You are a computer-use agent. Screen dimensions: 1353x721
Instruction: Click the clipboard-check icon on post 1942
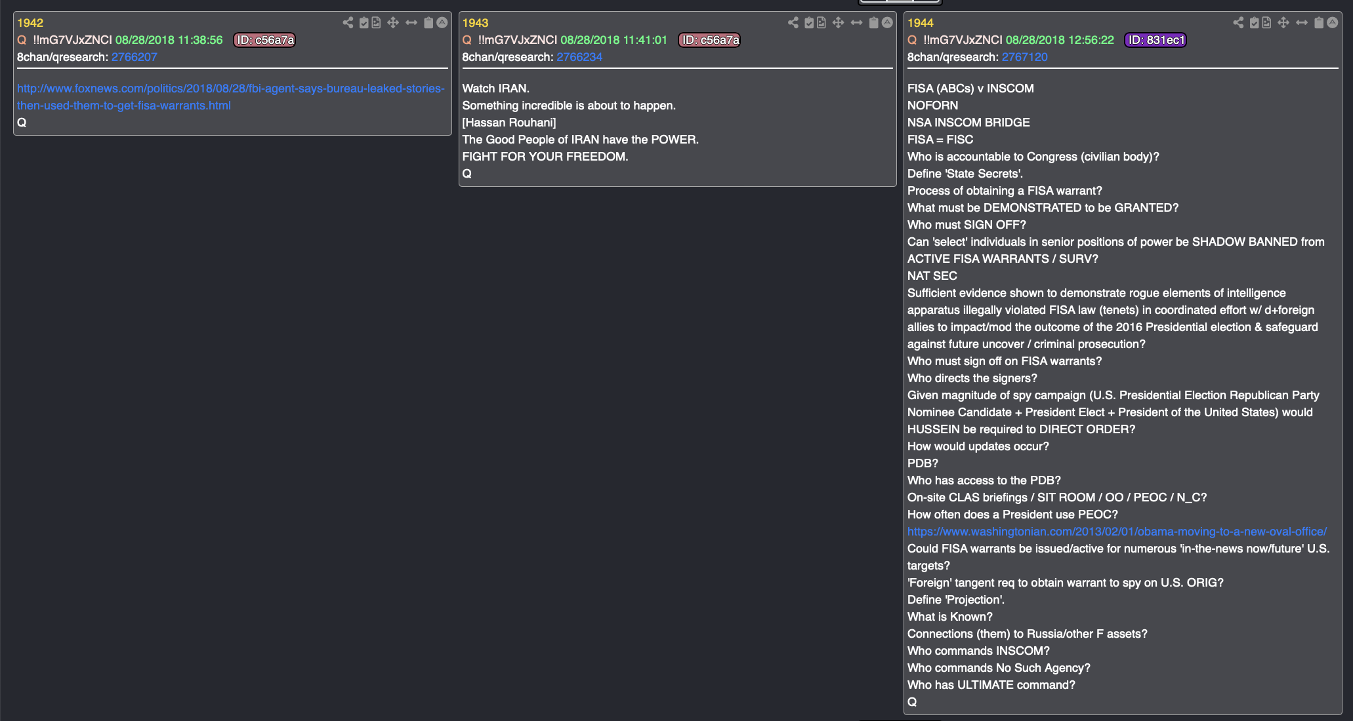point(364,23)
